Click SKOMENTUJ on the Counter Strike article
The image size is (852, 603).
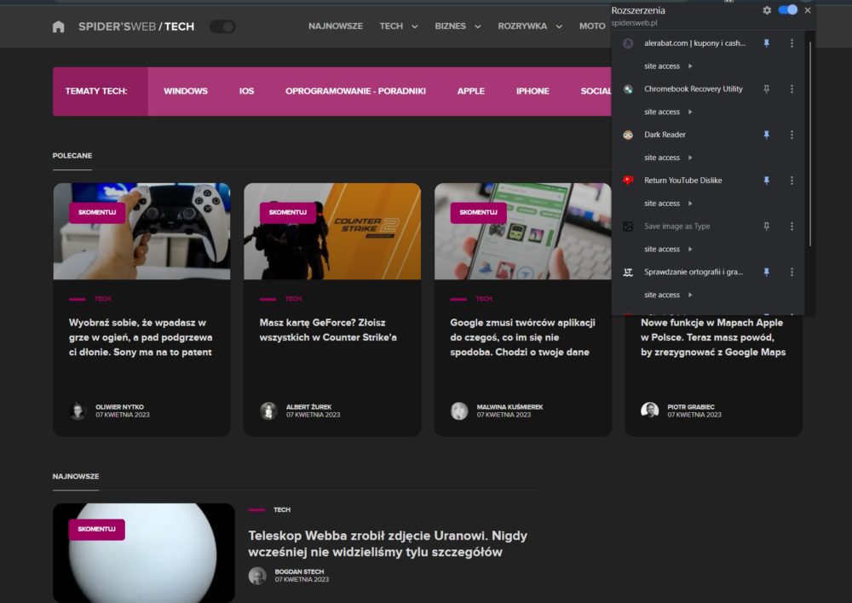tap(287, 212)
